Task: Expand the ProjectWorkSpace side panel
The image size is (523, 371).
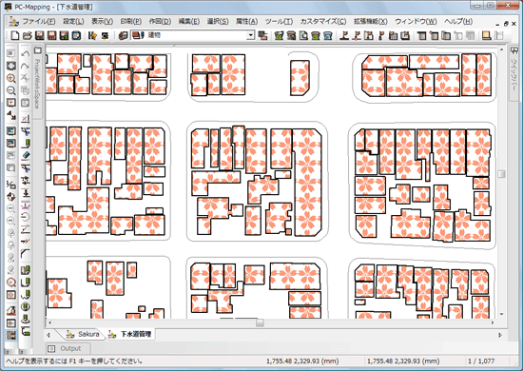Action: (x=37, y=83)
